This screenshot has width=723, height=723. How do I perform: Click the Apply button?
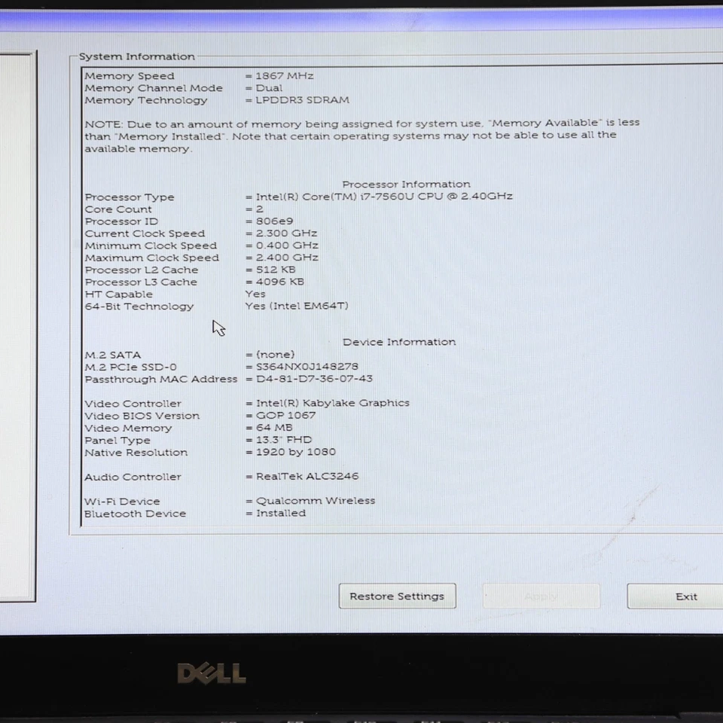coord(541,596)
